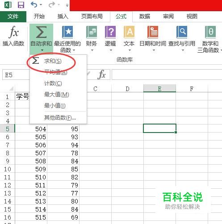The width and height of the screenshot is (222, 224).
Task: Choose 最大值(M) from the menu
Action: click(x=58, y=95)
